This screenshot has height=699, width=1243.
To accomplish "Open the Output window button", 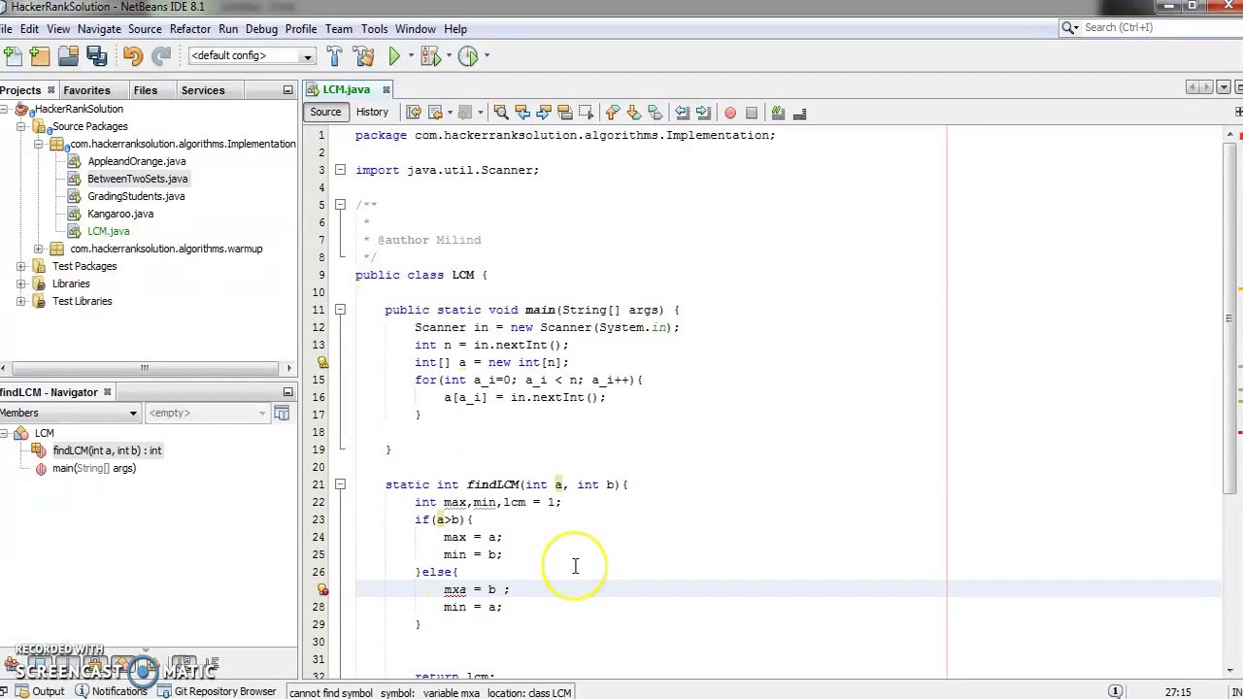I will (39, 691).
